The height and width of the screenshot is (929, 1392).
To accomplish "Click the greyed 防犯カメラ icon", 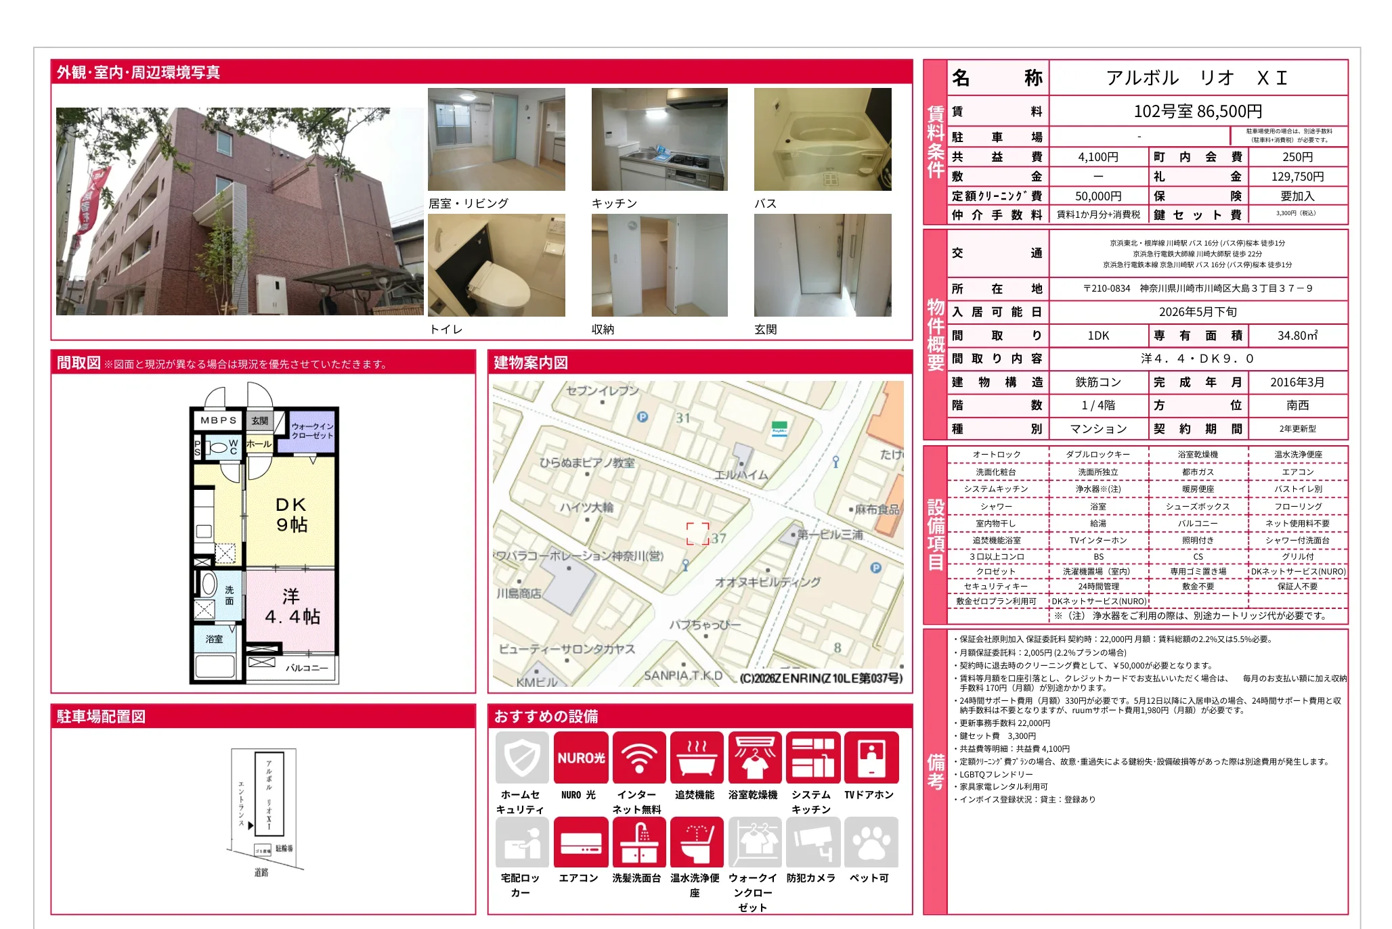I will tap(812, 842).
